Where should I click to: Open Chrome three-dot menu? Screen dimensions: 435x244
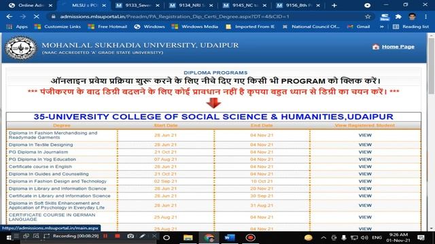point(426,16)
